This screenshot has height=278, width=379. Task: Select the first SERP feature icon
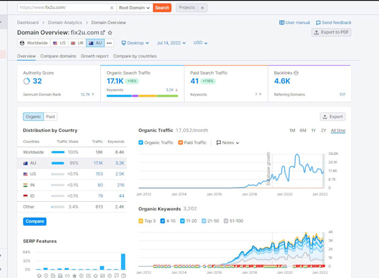click(39, 275)
